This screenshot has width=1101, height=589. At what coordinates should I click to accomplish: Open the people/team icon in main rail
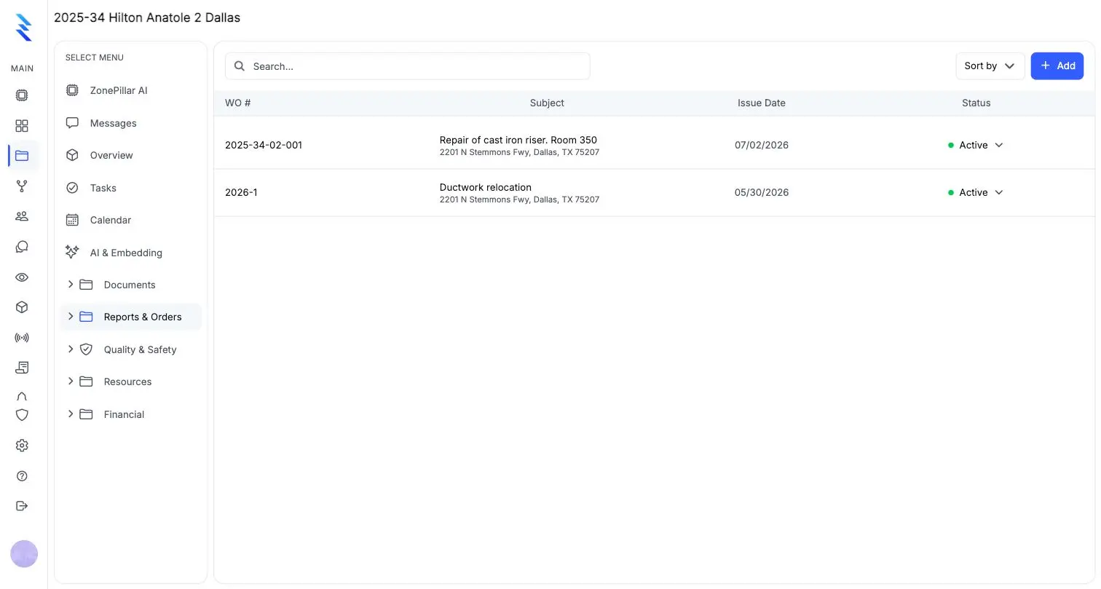coord(22,216)
